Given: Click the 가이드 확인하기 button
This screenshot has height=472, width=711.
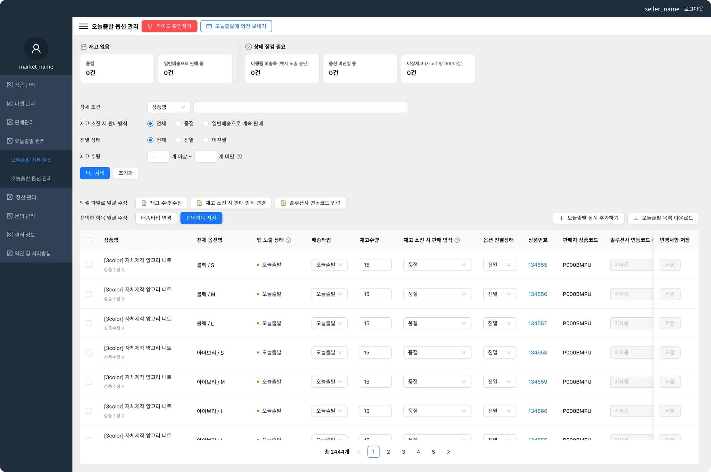Looking at the screenshot, I should (169, 26).
